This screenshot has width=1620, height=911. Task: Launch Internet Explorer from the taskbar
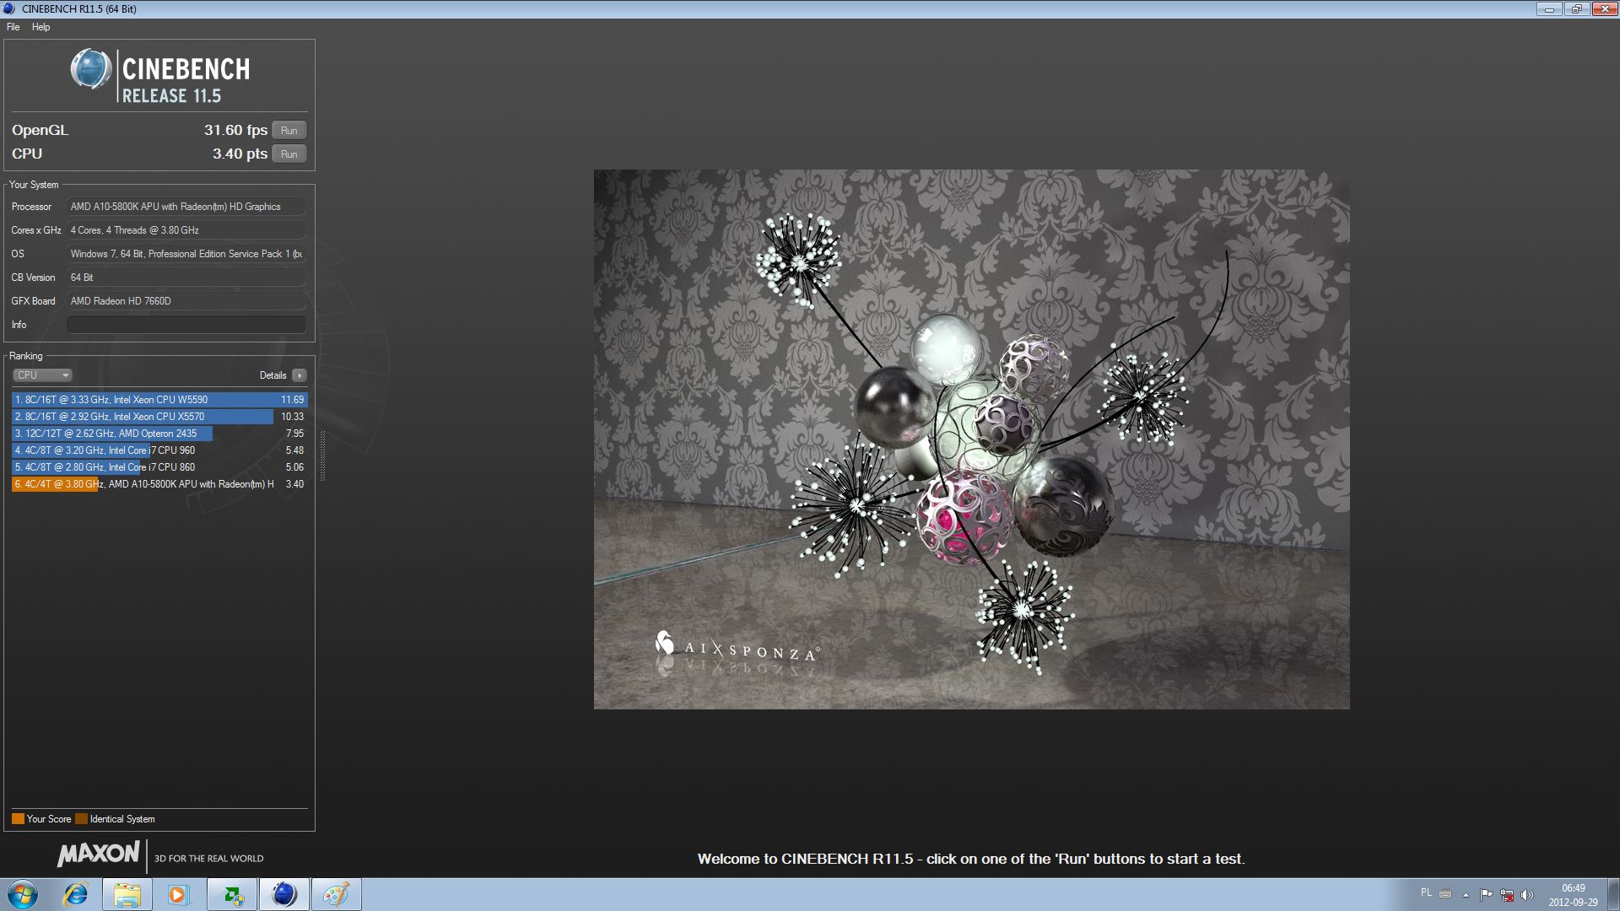pyautogui.click(x=76, y=894)
